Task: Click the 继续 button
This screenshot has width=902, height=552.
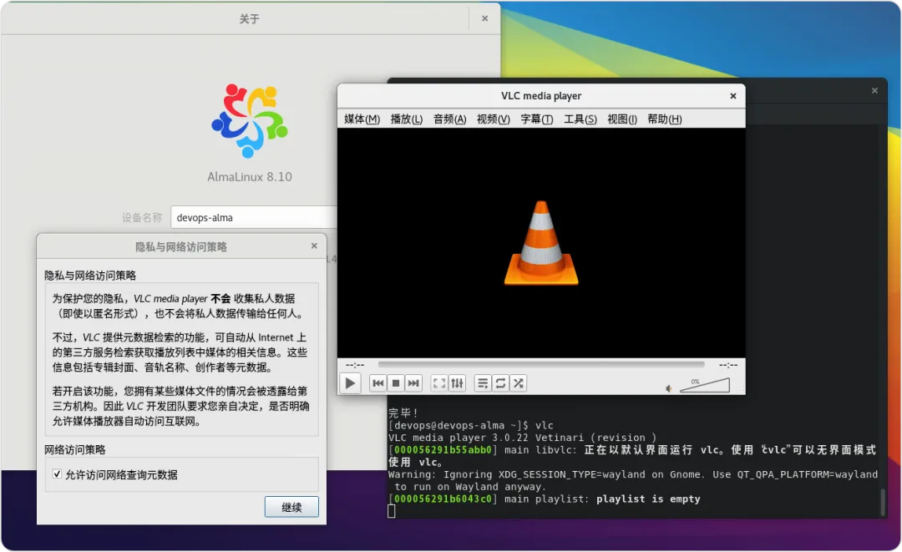Action: [x=291, y=507]
